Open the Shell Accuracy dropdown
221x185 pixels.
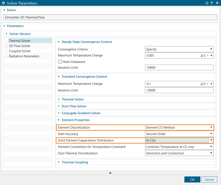coord(179,134)
